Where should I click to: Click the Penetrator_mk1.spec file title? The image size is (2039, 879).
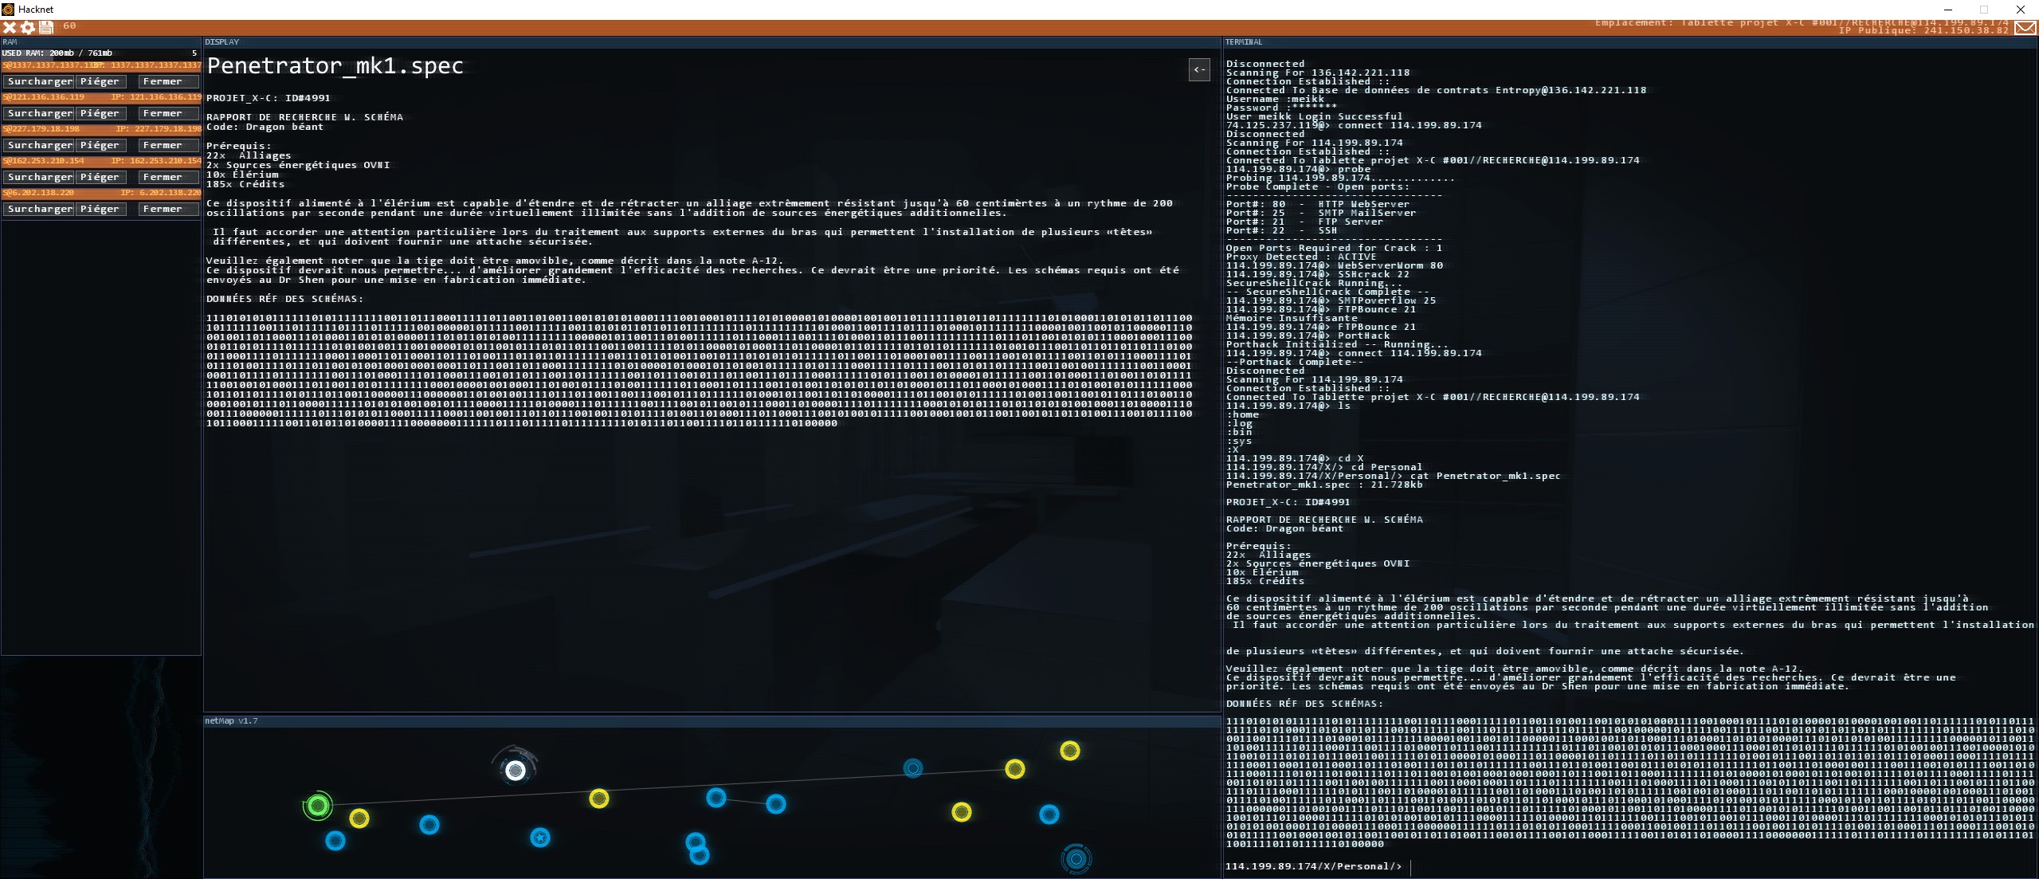[335, 66]
